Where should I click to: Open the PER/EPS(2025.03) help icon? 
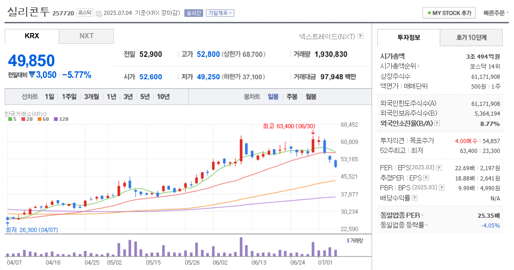click(438, 168)
